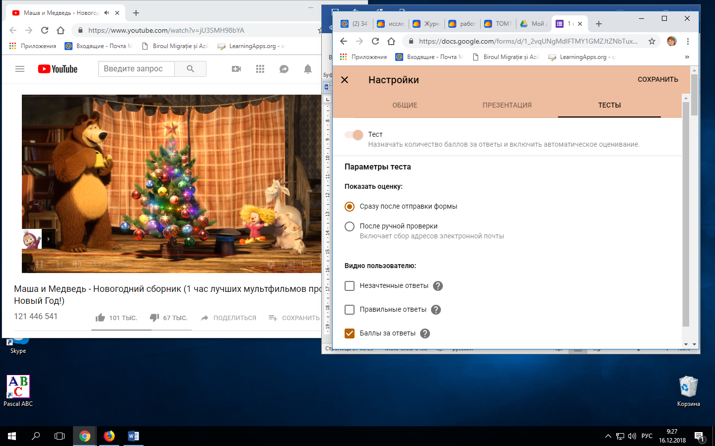The height and width of the screenshot is (446, 715).
Task: Show hidden system tray icons
Action: 608,436
